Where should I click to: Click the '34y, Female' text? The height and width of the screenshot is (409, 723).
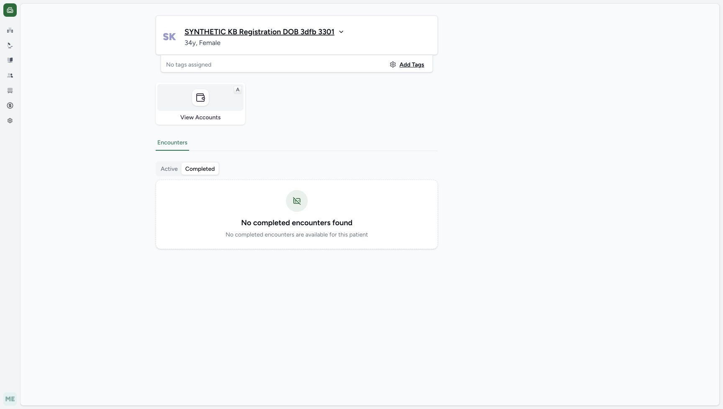[203, 43]
